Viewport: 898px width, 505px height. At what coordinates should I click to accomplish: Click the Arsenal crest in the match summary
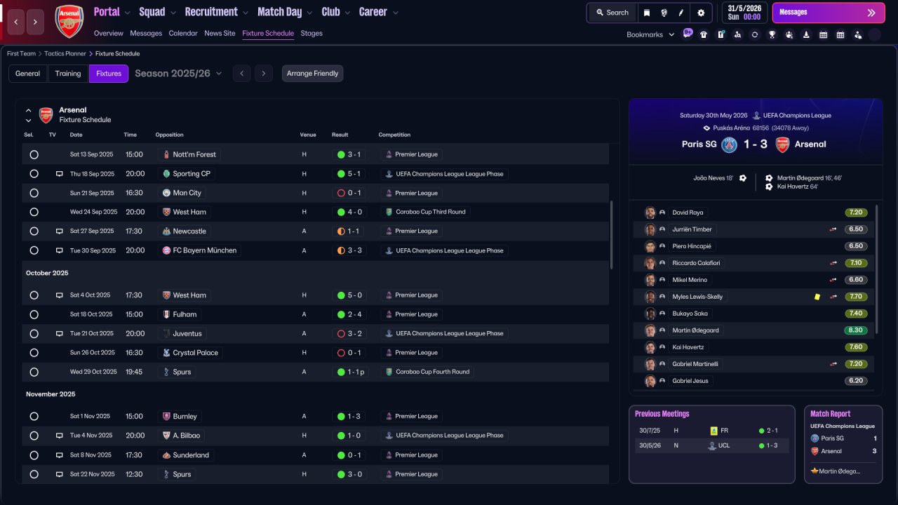(x=782, y=144)
